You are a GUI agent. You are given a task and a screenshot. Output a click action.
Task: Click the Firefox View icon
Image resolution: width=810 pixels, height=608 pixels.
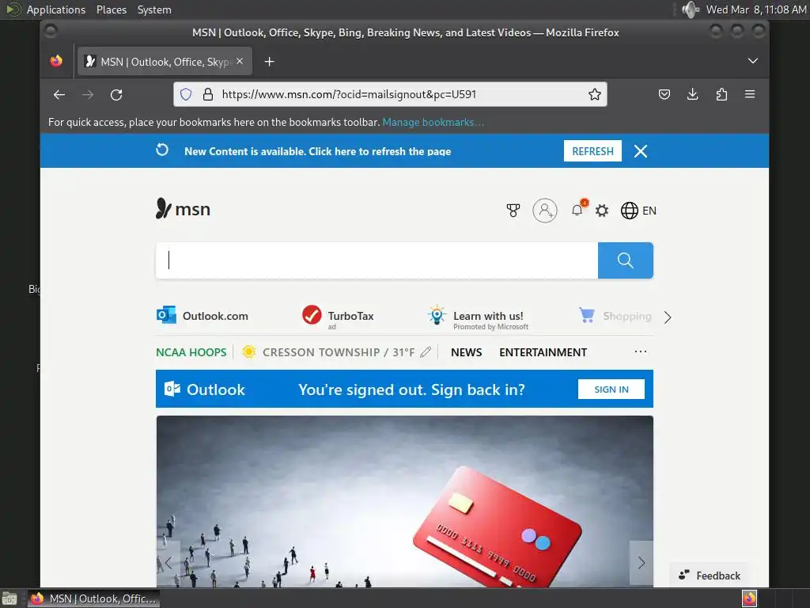point(56,61)
